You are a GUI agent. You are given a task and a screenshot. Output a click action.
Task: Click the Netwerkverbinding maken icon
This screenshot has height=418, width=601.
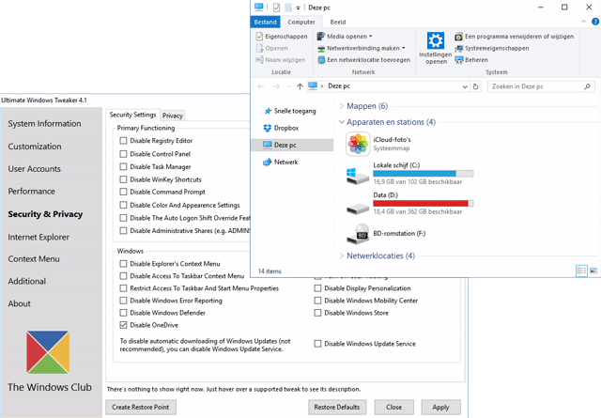[321, 49]
